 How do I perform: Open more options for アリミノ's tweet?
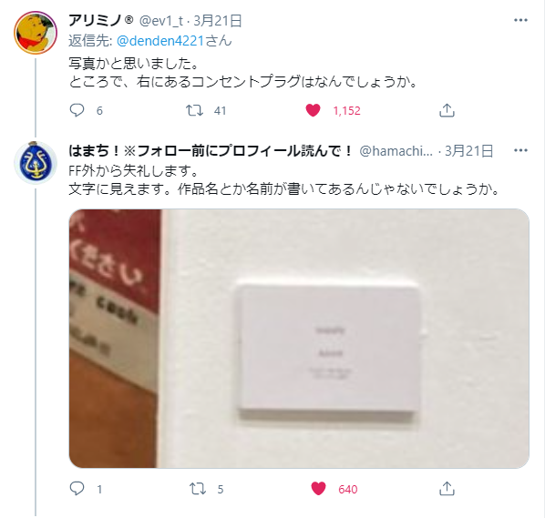pyautogui.click(x=520, y=20)
